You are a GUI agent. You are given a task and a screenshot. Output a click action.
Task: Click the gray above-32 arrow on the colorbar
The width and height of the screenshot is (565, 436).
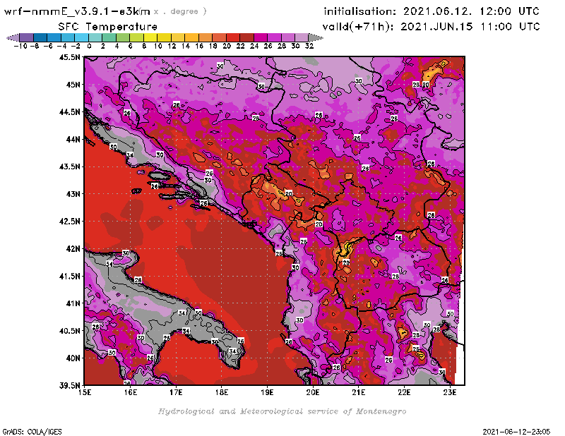tap(316, 37)
